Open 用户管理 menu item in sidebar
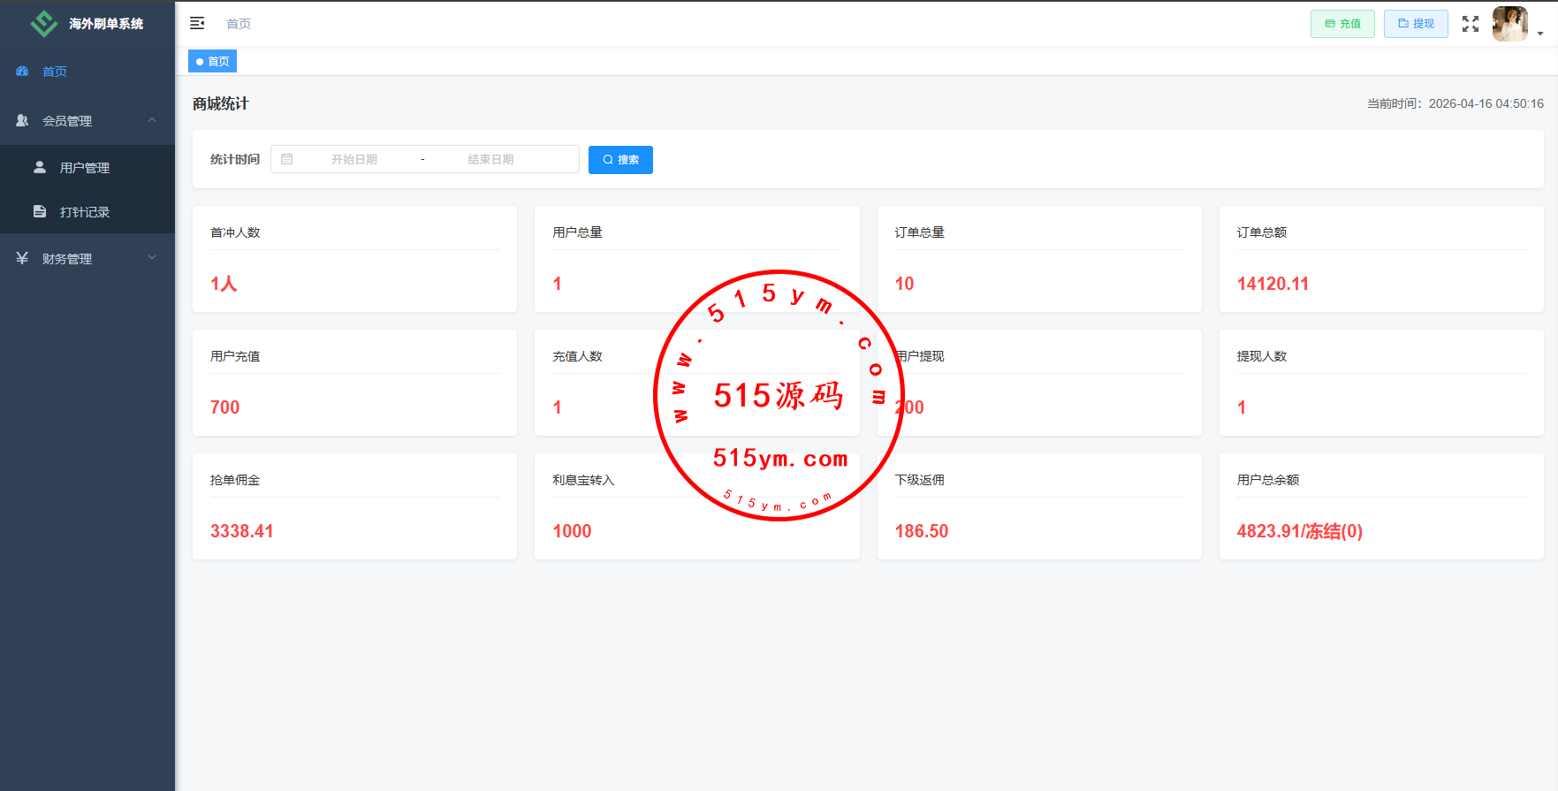 [85, 168]
